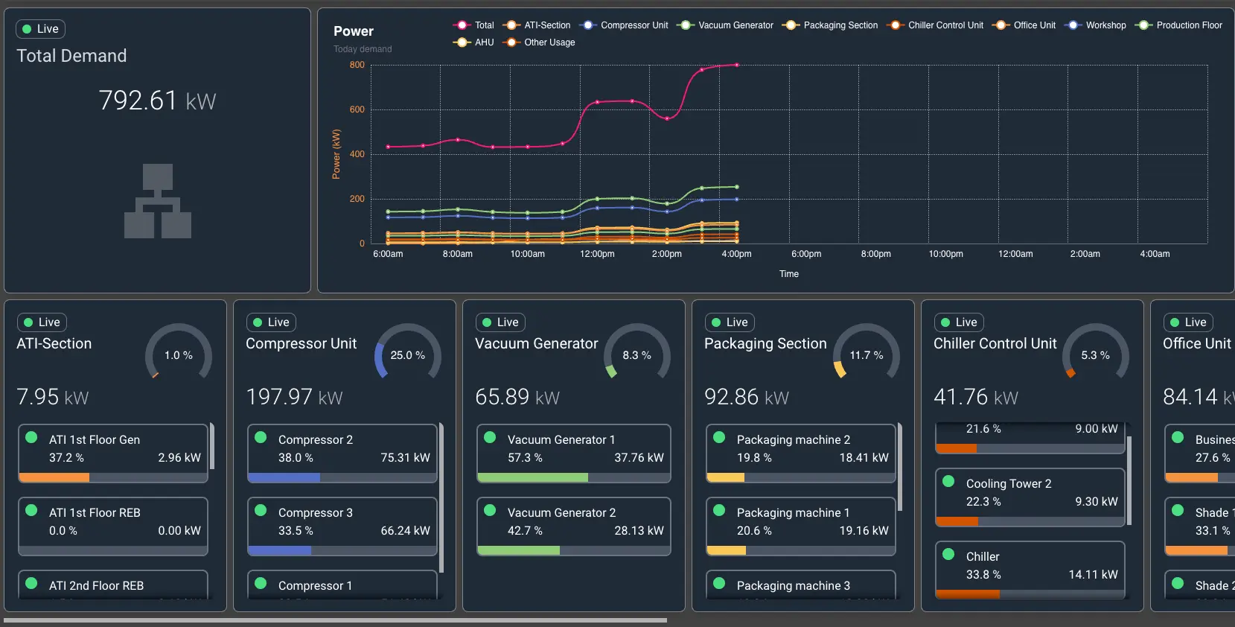Click the Total Demand hierarchy icon
The height and width of the screenshot is (627, 1235).
click(x=158, y=201)
